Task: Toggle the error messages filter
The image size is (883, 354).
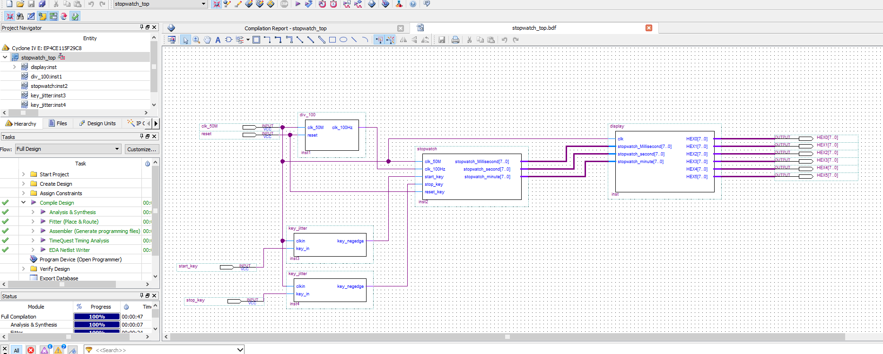Action: tap(31, 350)
